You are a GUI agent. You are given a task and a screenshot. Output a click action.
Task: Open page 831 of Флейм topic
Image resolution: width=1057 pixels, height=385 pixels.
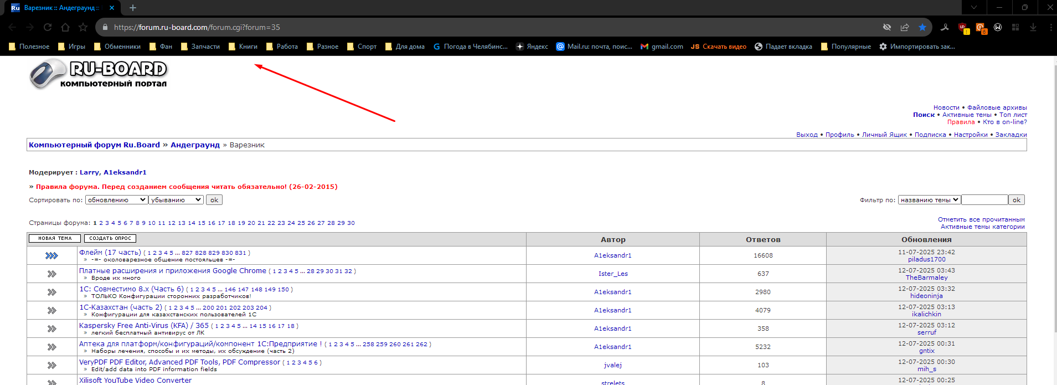[241, 253]
